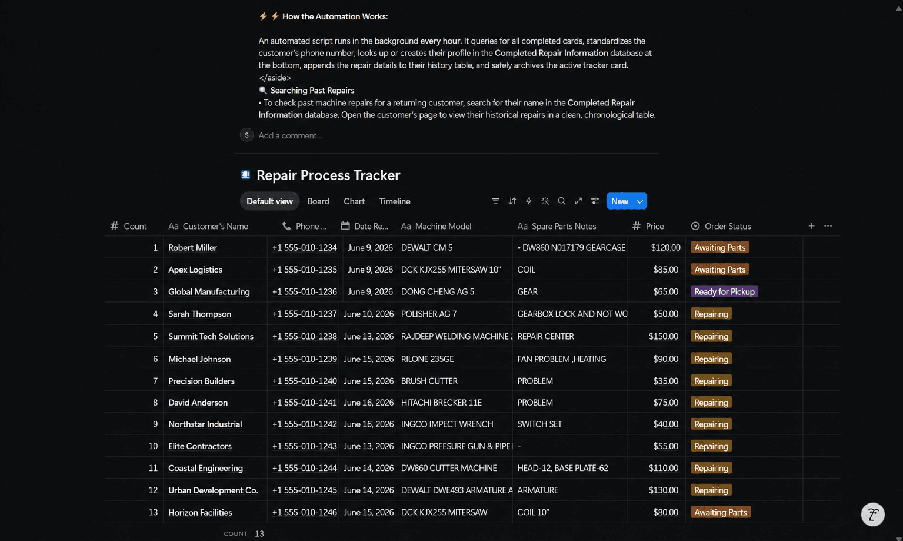
Task: Open Sarah Thompson's Repairing status tag
Action: pos(711,314)
